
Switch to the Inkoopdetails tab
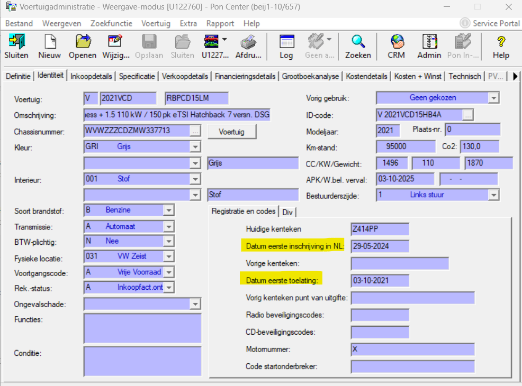click(91, 77)
